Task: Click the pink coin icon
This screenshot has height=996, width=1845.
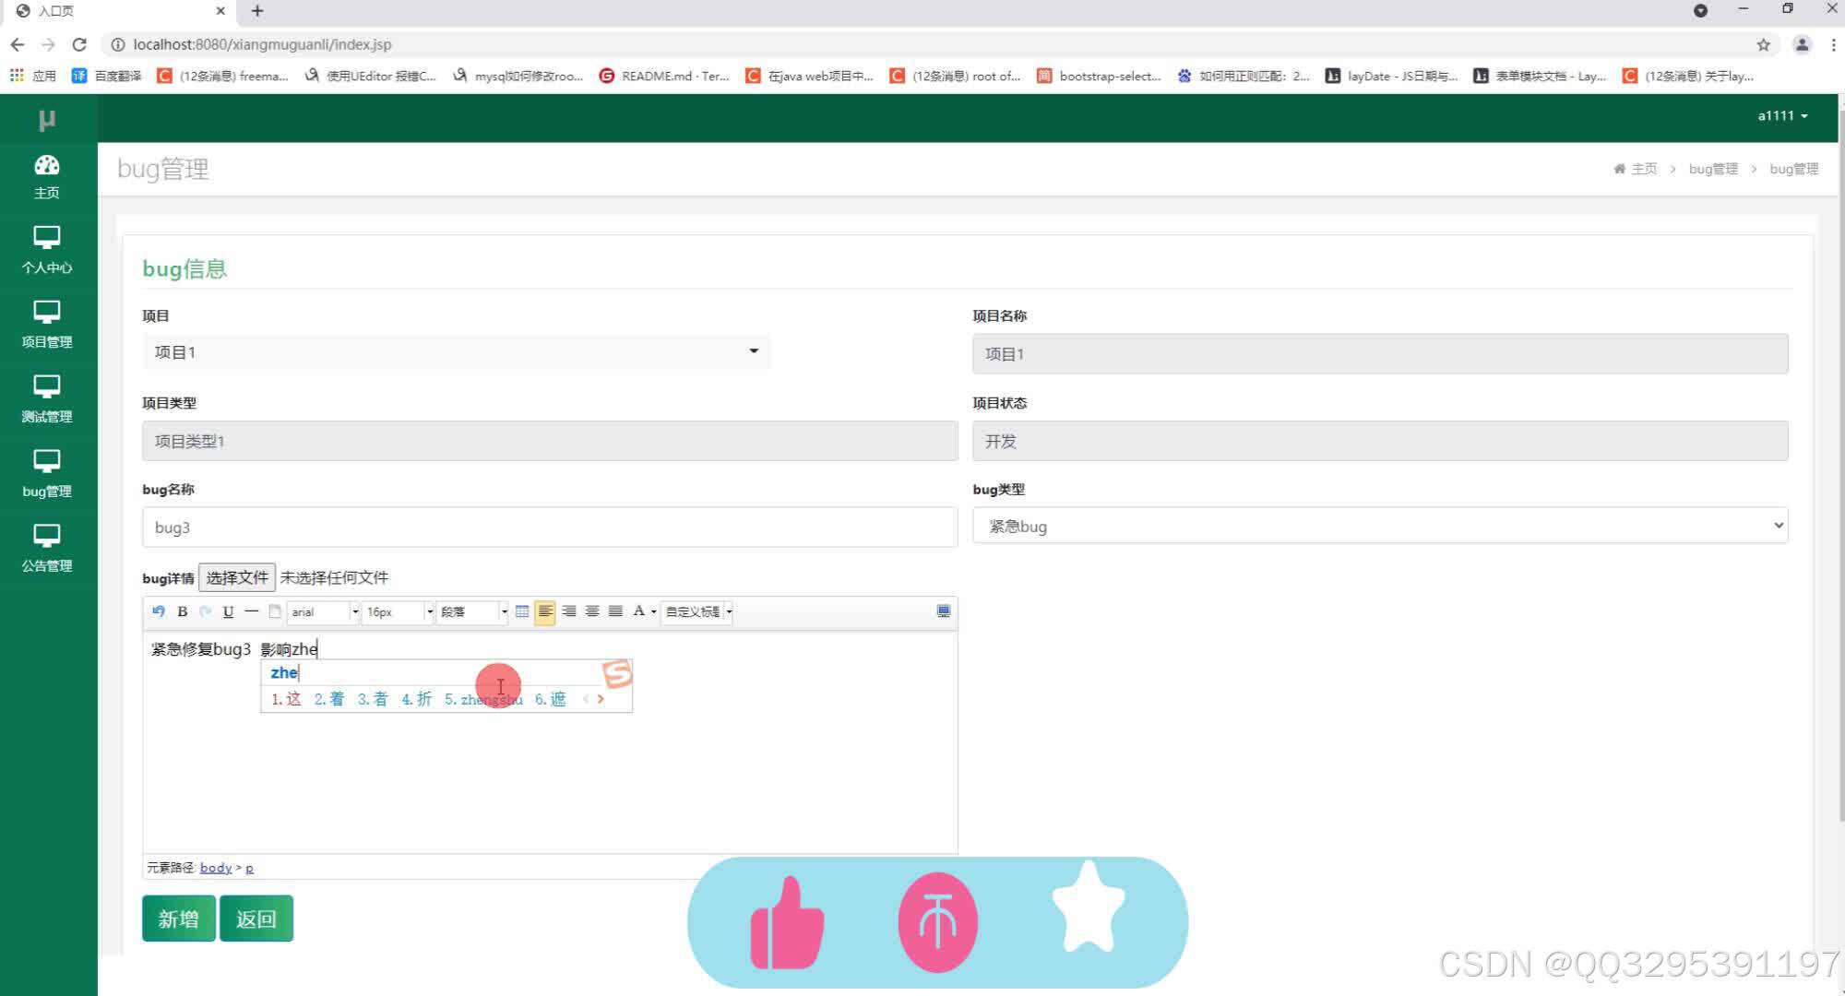Action: click(x=937, y=923)
